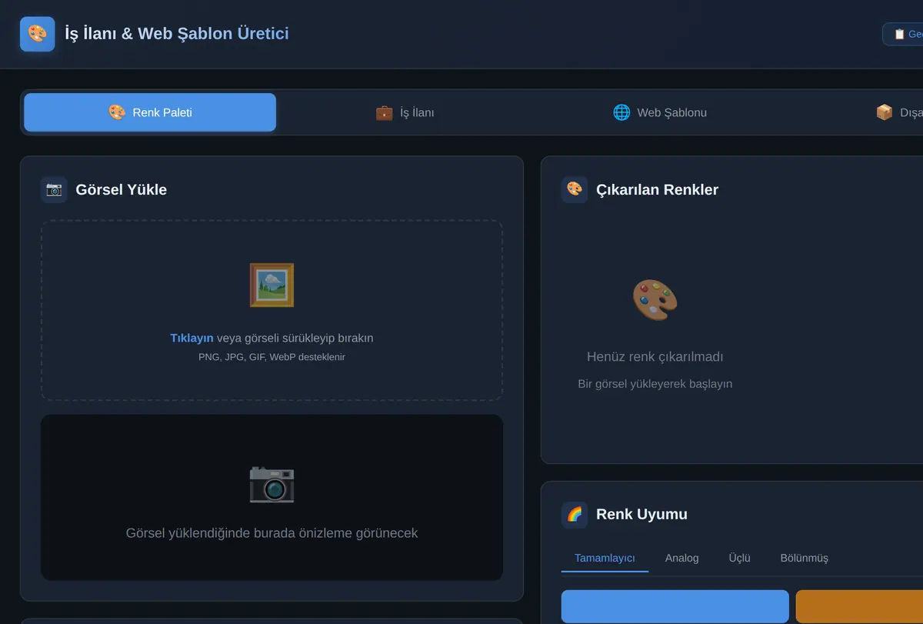Click the preview placeholder text Görsel yüklendiğinde burada önizleme görünecek
Image resolution: width=923 pixels, height=624 pixels.
tap(272, 532)
